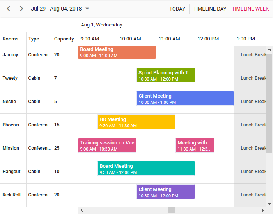Open Training session on Vue event
273x214 pixels.
click(107, 146)
